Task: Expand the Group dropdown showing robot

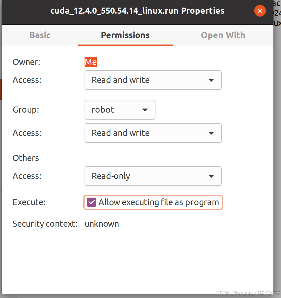Action: click(120, 110)
